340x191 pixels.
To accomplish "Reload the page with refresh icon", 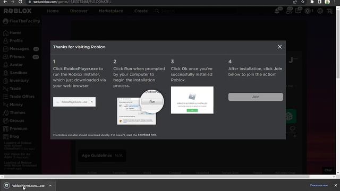I will click(20, 2).
